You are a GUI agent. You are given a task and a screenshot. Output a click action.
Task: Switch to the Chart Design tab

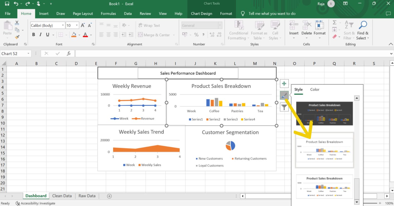pyautogui.click(x=202, y=14)
